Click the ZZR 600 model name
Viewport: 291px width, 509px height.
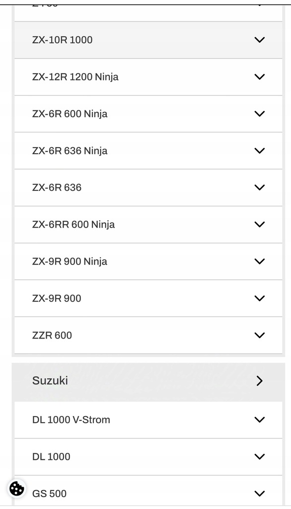pyautogui.click(x=52, y=336)
